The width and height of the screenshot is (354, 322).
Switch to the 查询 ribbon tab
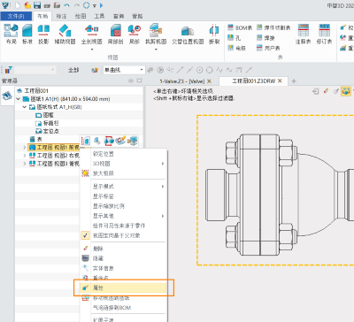coord(119,16)
